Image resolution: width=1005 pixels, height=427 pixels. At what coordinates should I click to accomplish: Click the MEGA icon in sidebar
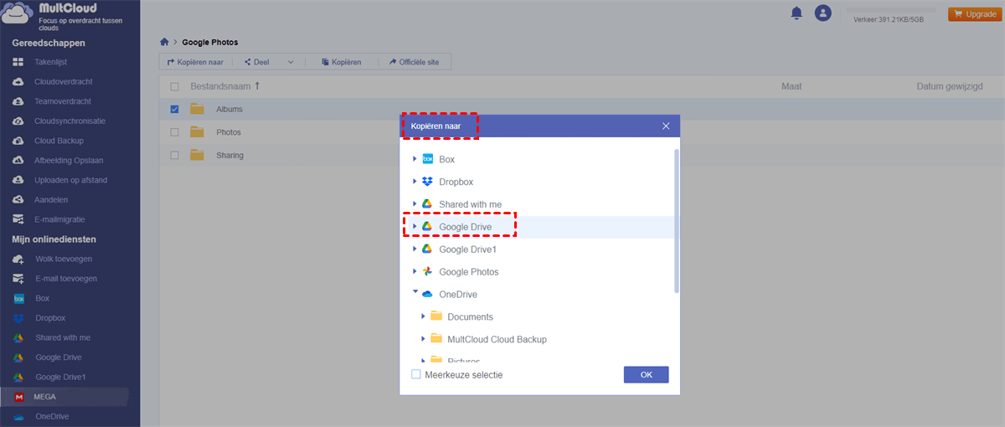tap(18, 397)
